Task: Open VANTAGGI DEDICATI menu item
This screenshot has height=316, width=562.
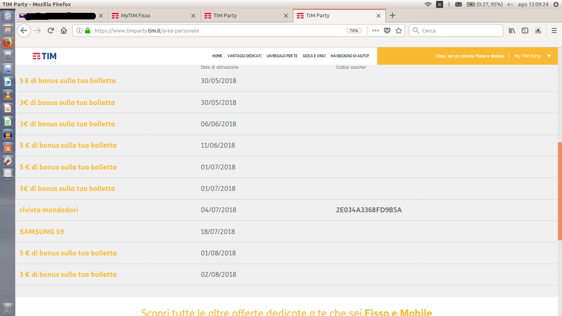Action: (x=244, y=56)
